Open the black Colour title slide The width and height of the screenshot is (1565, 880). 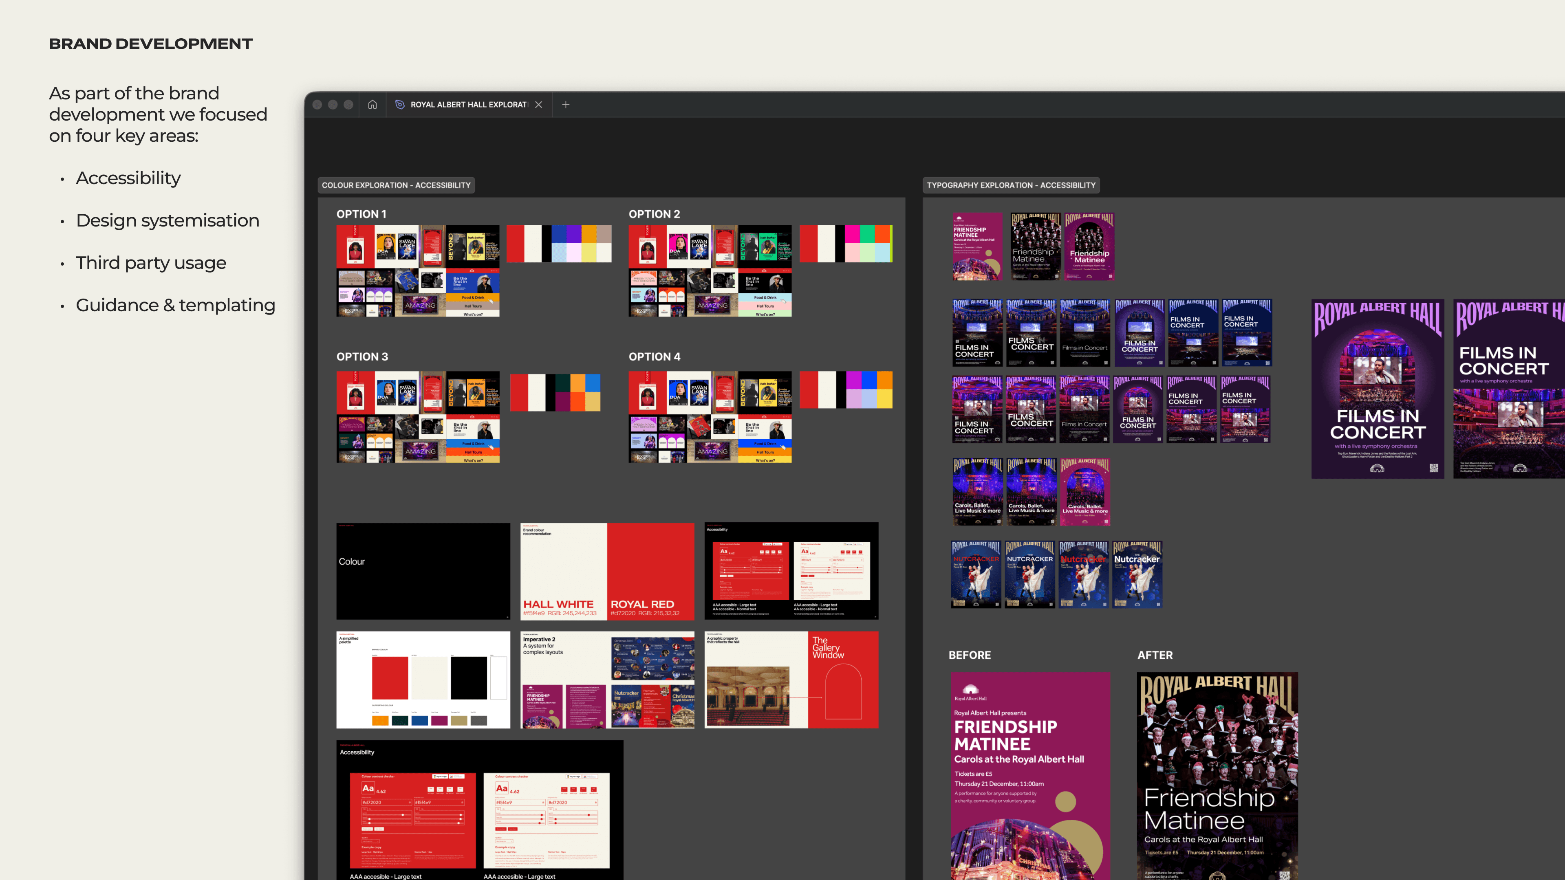click(423, 571)
